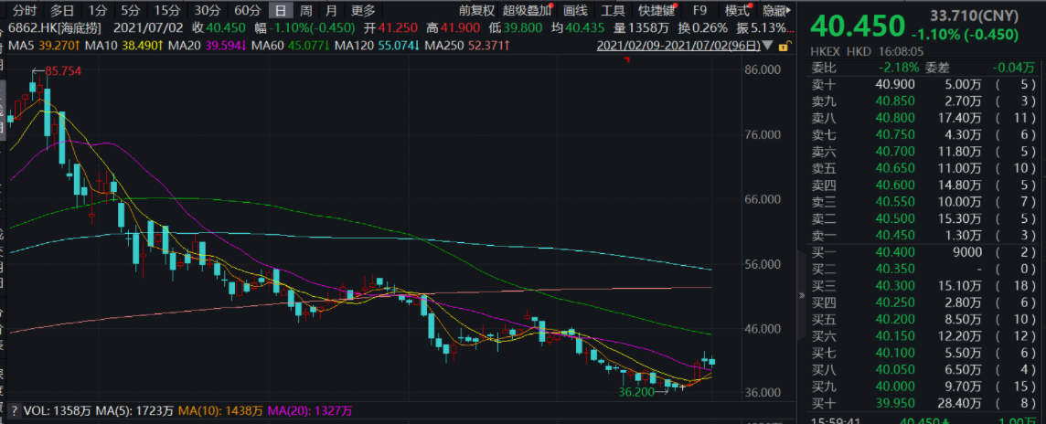The image size is (1046, 424).
Task: Select the 买三 40.300 bid row
Action: 923,286
